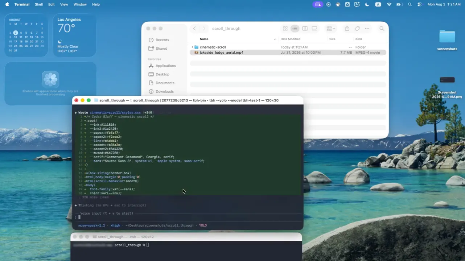Open the Window menu
The height and width of the screenshot is (261, 465).
(x=80, y=4)
